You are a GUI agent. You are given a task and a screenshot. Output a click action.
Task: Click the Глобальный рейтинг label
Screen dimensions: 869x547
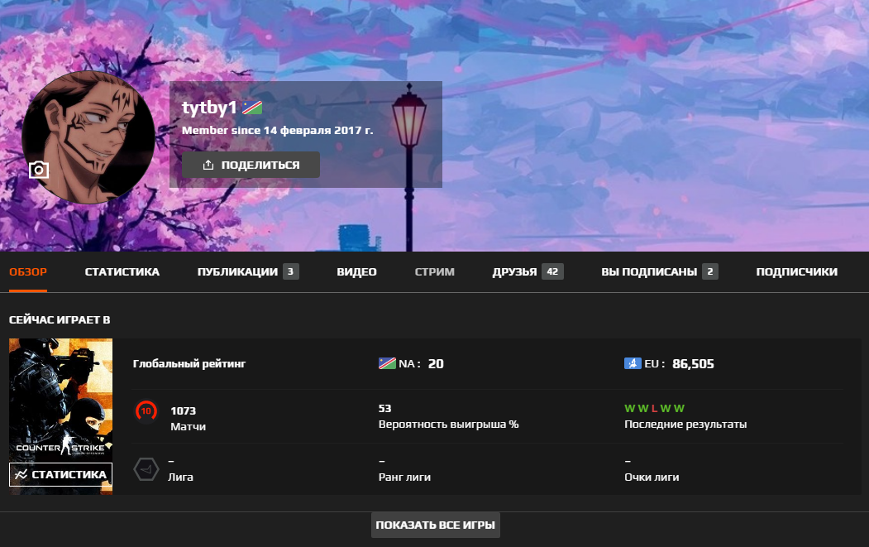[x=189, y=364]
